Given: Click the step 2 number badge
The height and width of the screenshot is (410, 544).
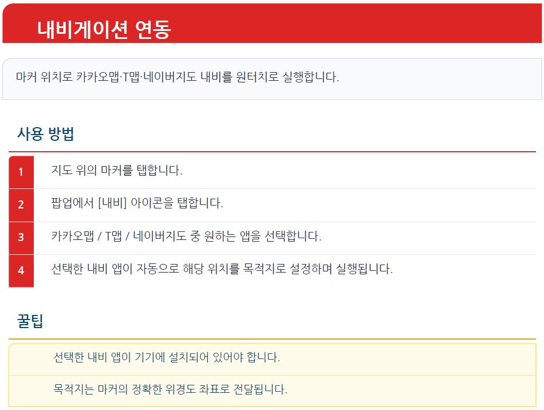Looking at the screenshot, I should click(x=21, y=204).
